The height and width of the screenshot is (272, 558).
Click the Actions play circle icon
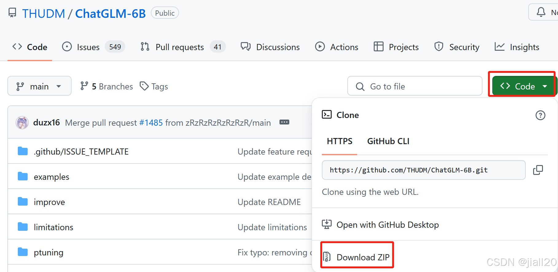320,47
